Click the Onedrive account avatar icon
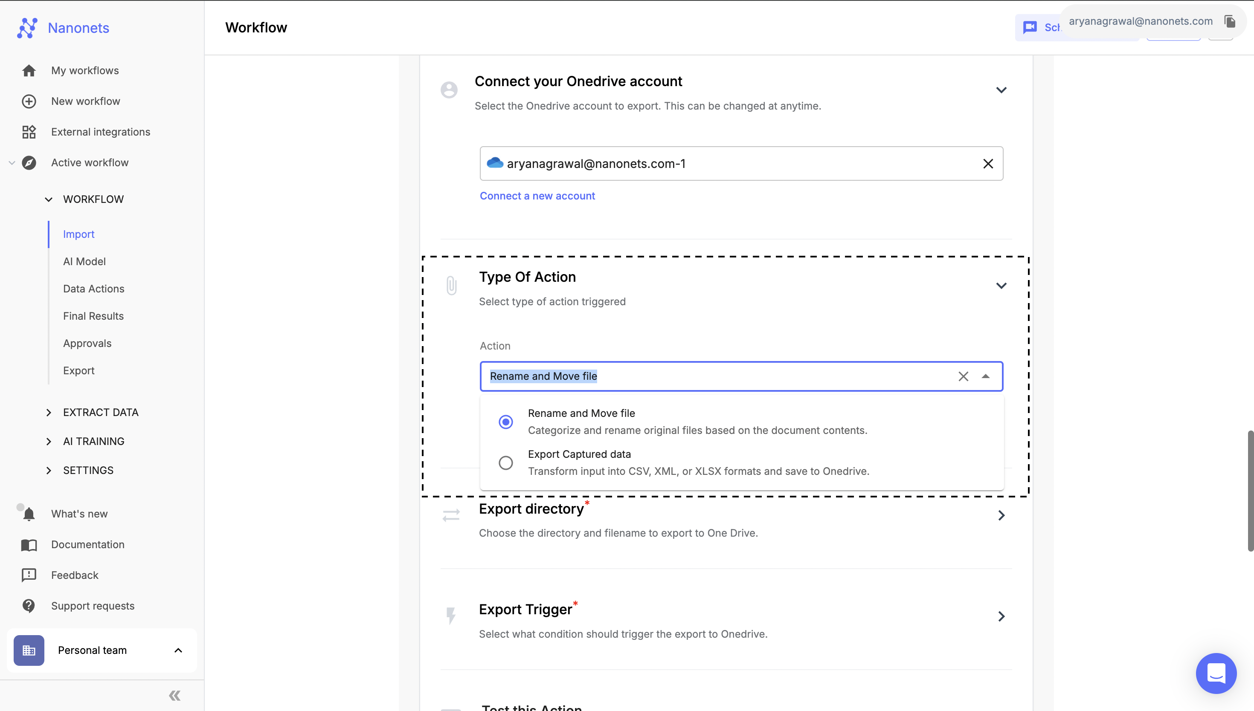The width and height of the screenshot is (1254, 711). click(x=449, y=90)
